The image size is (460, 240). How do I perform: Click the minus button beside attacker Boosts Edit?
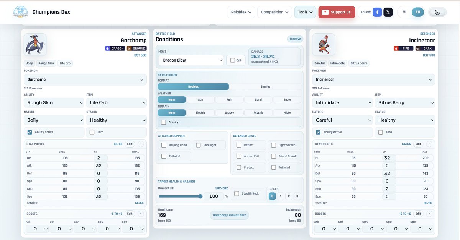(x=141, y=214)
